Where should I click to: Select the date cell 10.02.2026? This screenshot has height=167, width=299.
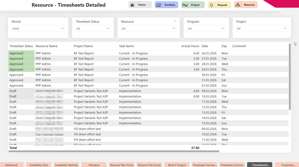pyautogui.click(x=209, y=134)
